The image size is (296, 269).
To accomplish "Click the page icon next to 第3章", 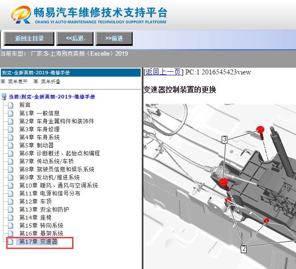I will (11, 130).
